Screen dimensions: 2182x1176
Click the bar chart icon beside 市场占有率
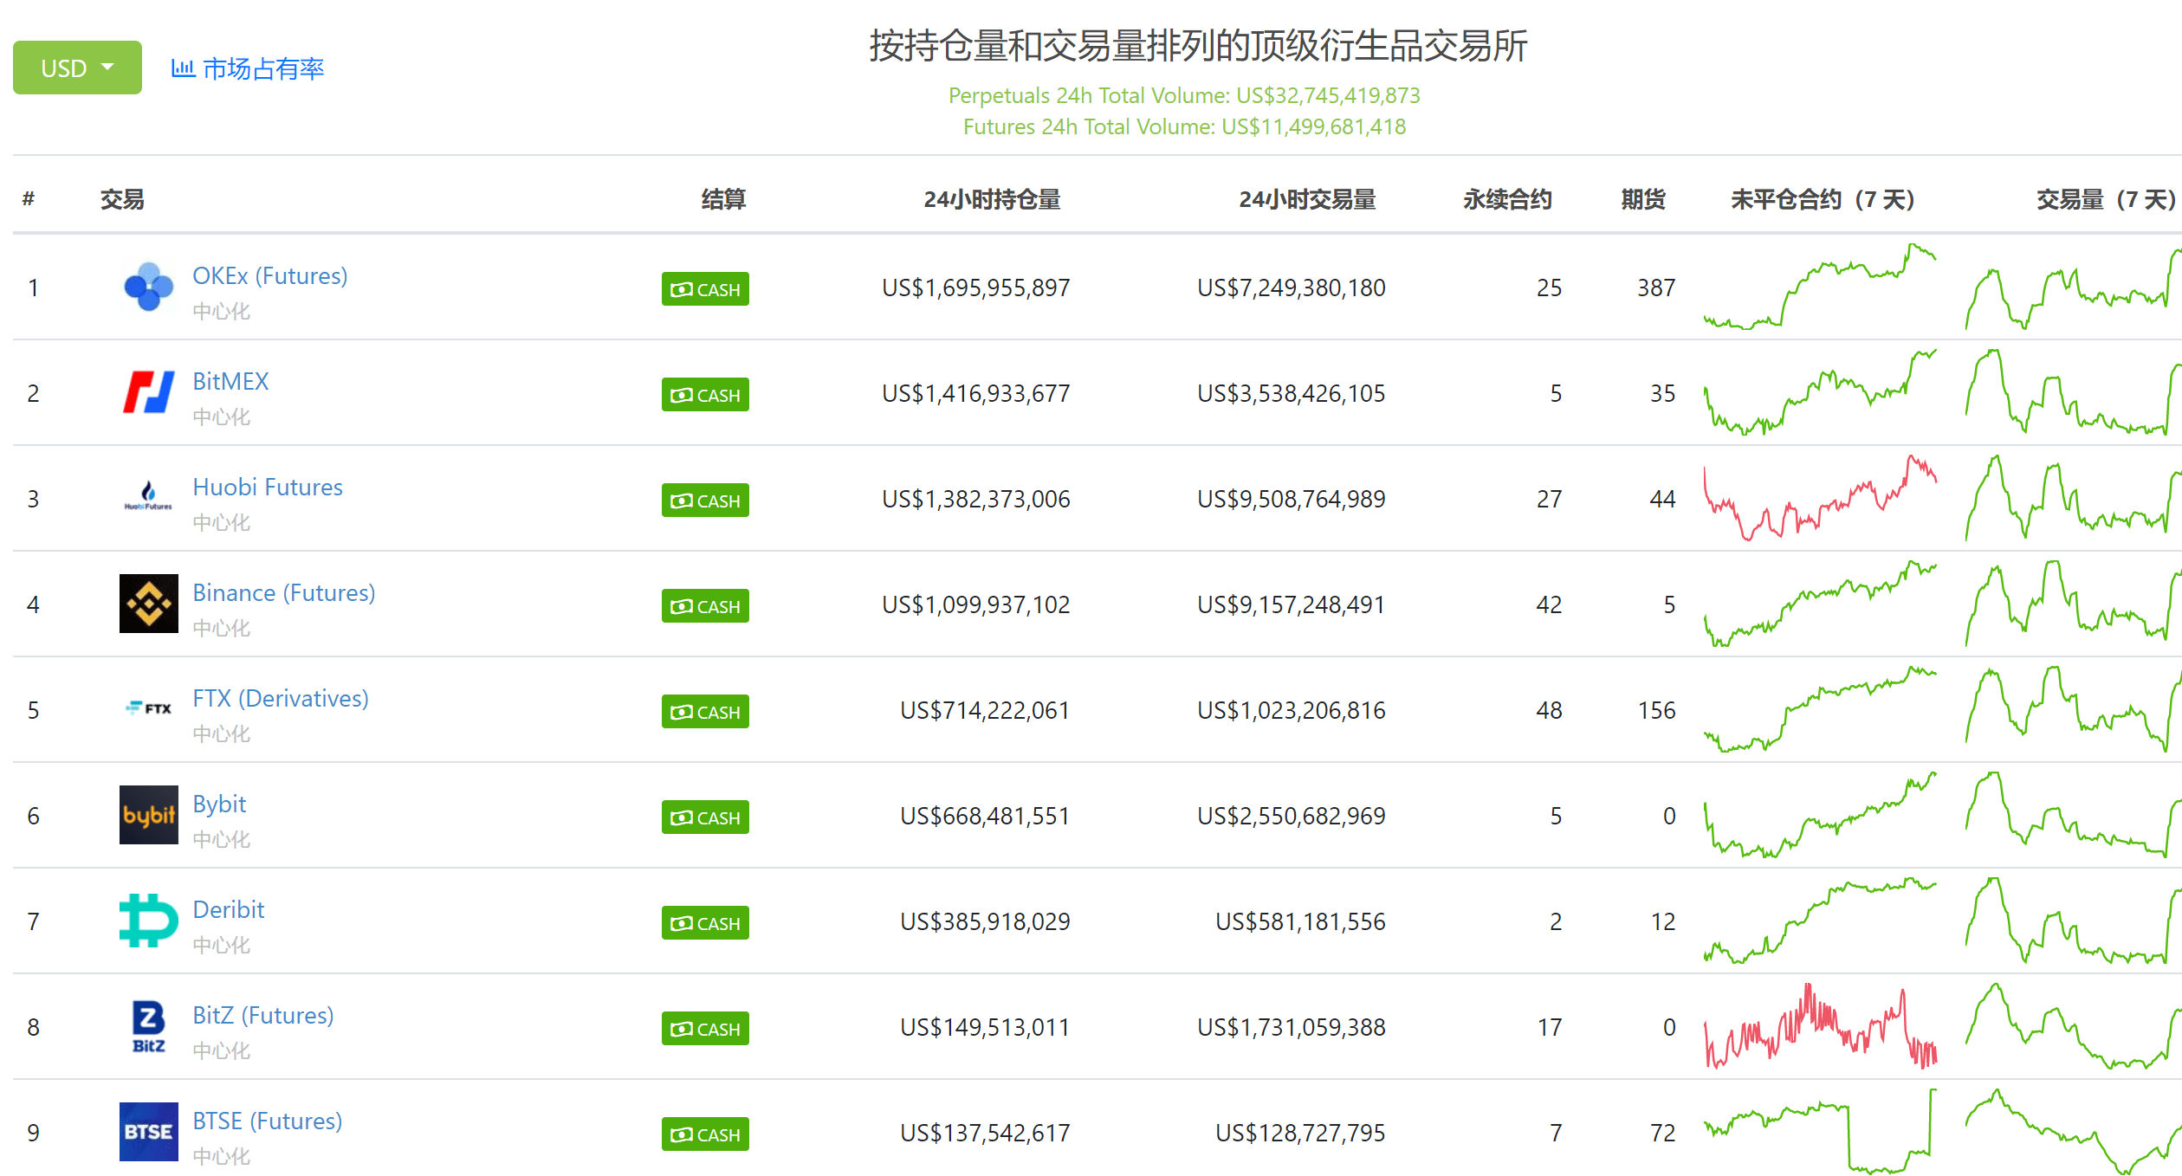tap(183, 68)
